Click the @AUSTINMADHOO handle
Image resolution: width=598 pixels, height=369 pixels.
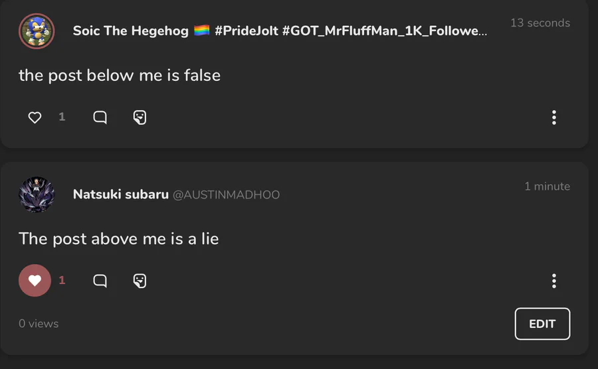(x=227, y=195)
